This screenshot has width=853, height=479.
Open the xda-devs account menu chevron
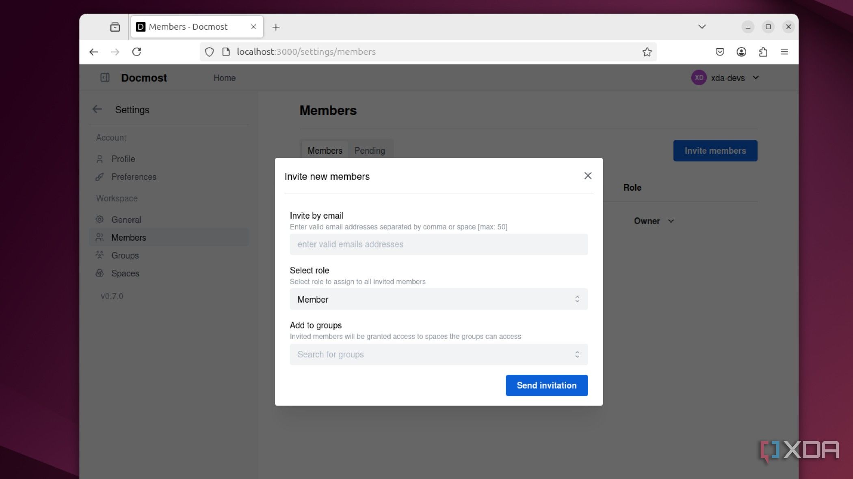(x=756, y=77)
